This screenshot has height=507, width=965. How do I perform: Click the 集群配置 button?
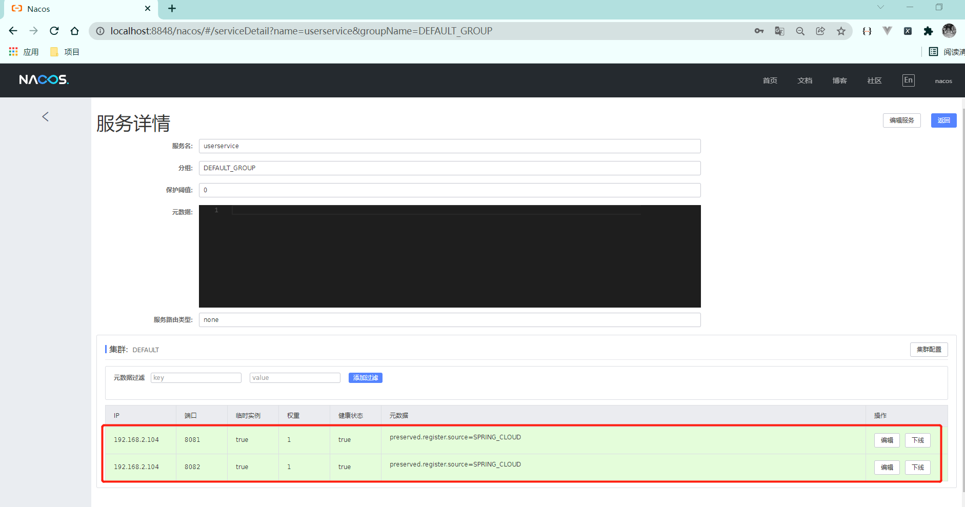929,350
